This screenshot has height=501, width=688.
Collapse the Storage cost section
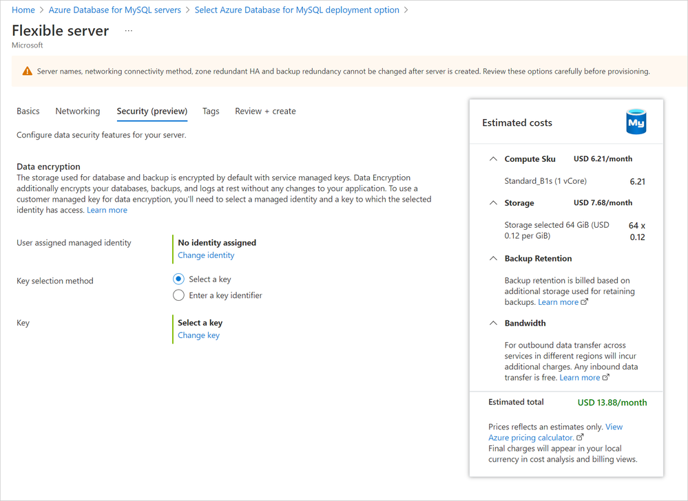click(x=492, y=203)
